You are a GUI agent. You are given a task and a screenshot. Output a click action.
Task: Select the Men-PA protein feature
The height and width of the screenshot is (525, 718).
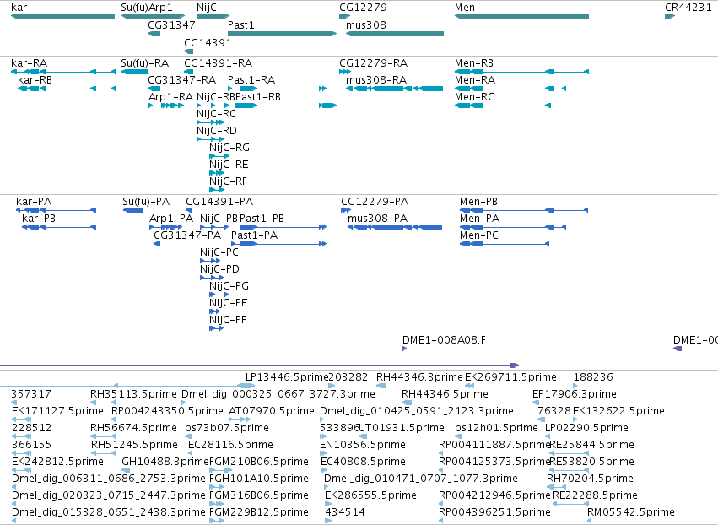click(513, 227)
